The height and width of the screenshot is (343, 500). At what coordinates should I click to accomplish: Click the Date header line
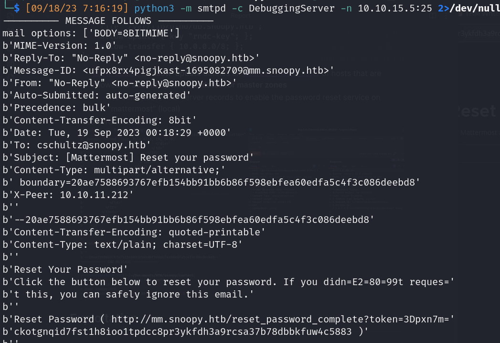pyautogui.click(x=117, y=133)
